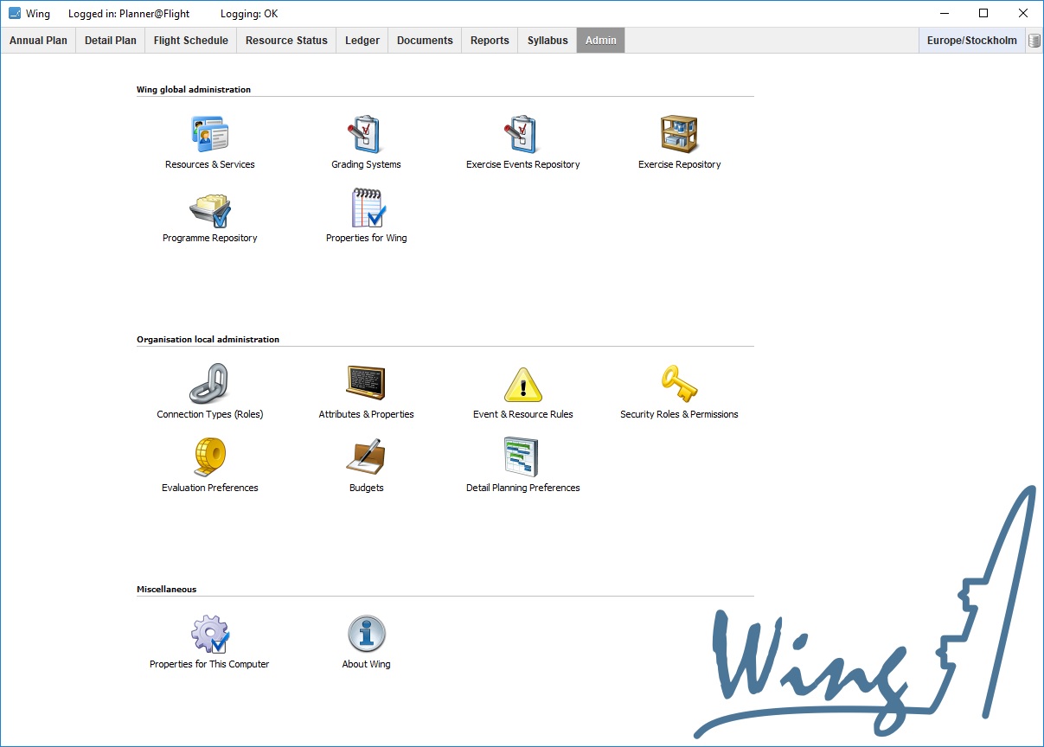Image resolution: width=1044 pixels, height=747 pixels.
Task: Open the Security Roles & Permissions key icon
Action: 679,384
